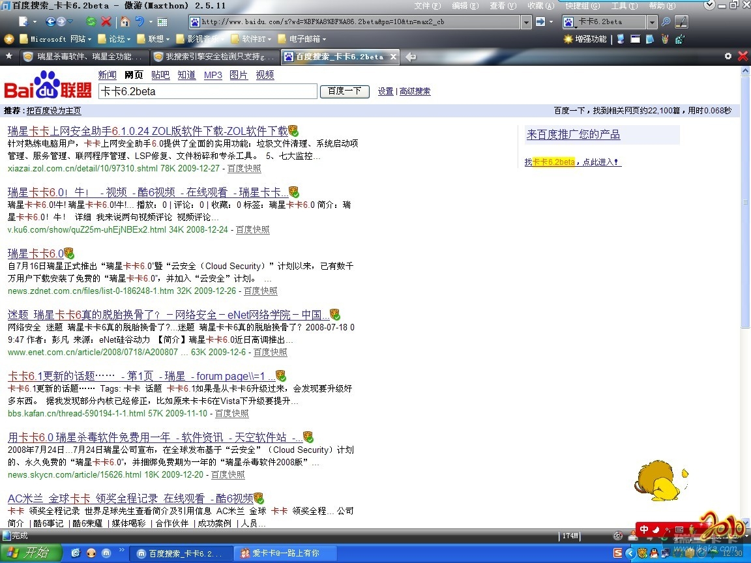Click the 增强功能 toolbar button

[x=585, y=39]
